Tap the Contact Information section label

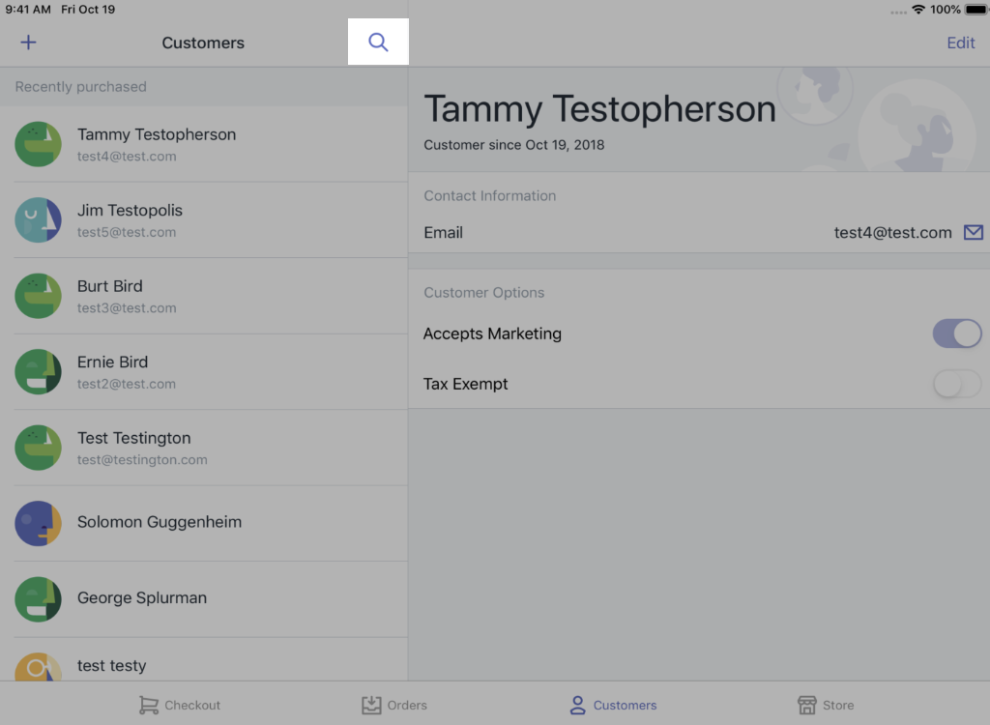coord(489,196)
